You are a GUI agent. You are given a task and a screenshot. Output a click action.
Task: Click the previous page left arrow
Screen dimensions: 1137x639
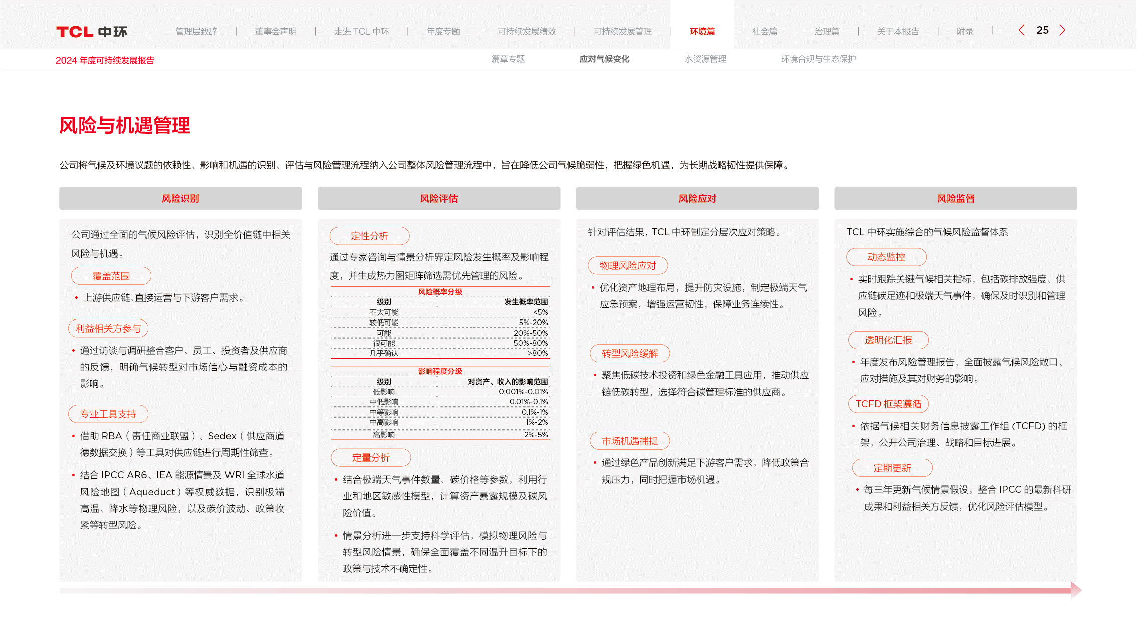pyautogui.click(x=1022, y=30)
